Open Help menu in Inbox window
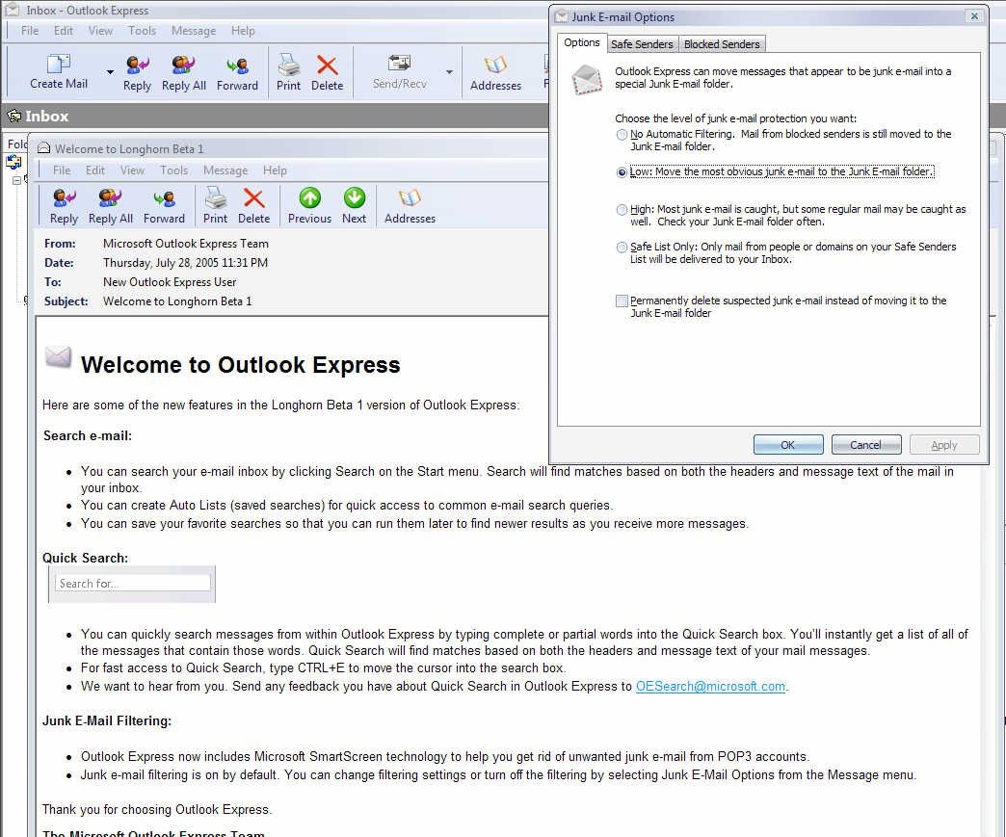Image resolution: width=1006 pixels, height=837 pixels. coord(243,30)
